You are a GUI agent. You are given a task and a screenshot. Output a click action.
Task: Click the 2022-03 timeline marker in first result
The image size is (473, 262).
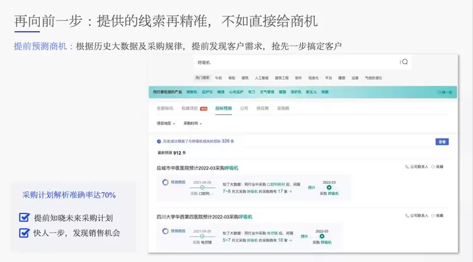click(329, 187)
